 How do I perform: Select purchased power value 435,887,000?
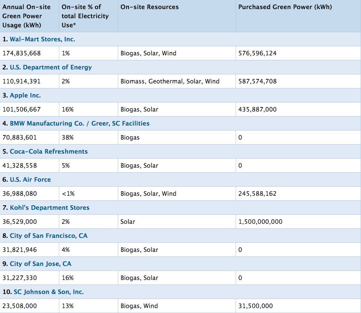(x=257, y=109)
